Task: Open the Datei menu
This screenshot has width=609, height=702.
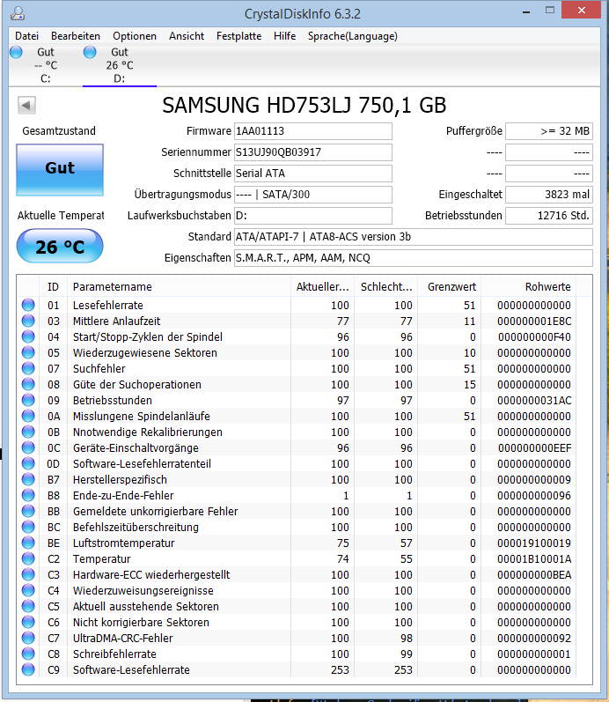Action: tap(27, 36)
